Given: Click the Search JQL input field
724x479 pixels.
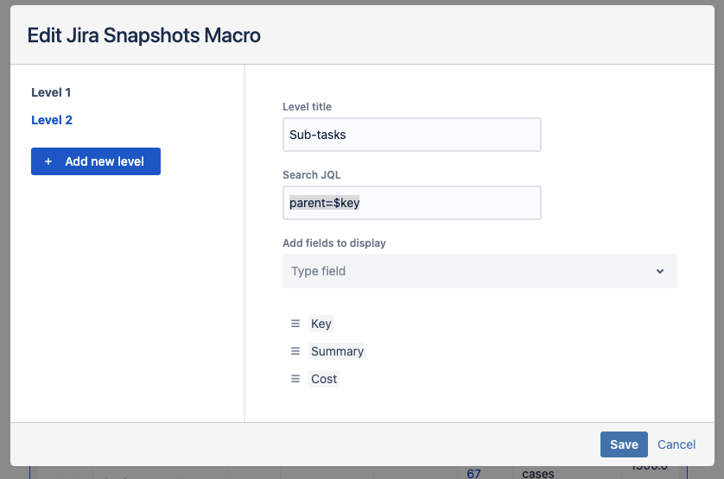Looking at the screenshot, I should coord(412,203).
